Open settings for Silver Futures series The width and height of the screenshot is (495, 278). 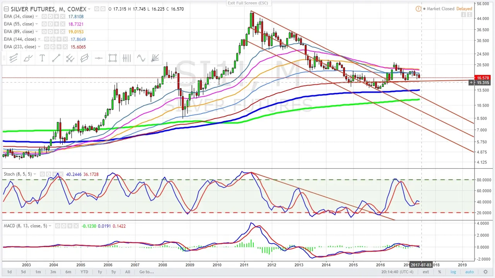(102, 9)
